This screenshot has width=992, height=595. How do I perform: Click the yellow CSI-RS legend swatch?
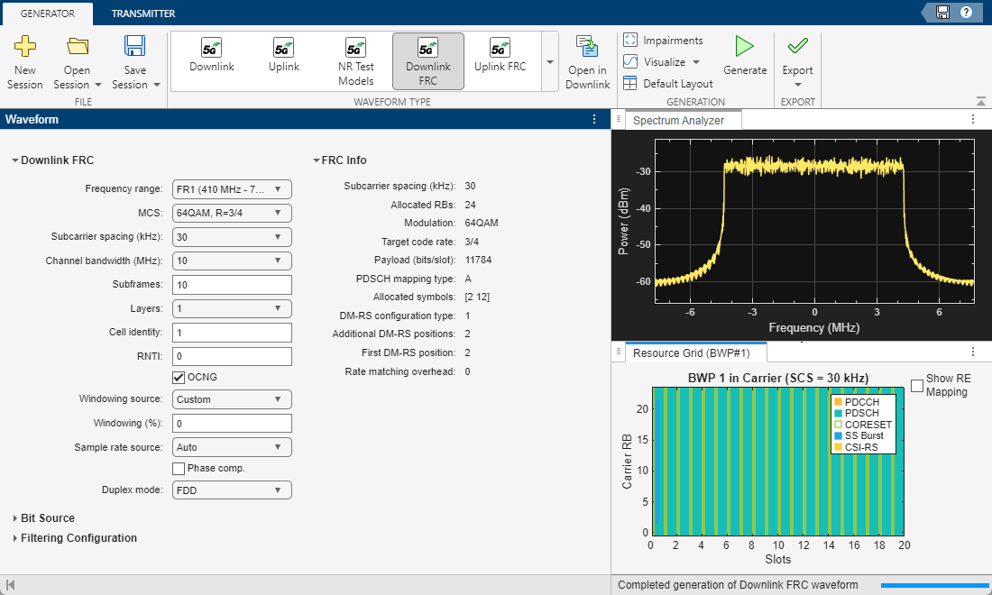838,447
